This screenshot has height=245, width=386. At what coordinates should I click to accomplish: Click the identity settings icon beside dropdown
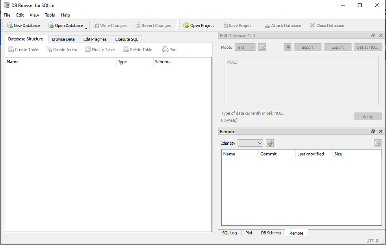pyautogui.click(x=270, y=143)
